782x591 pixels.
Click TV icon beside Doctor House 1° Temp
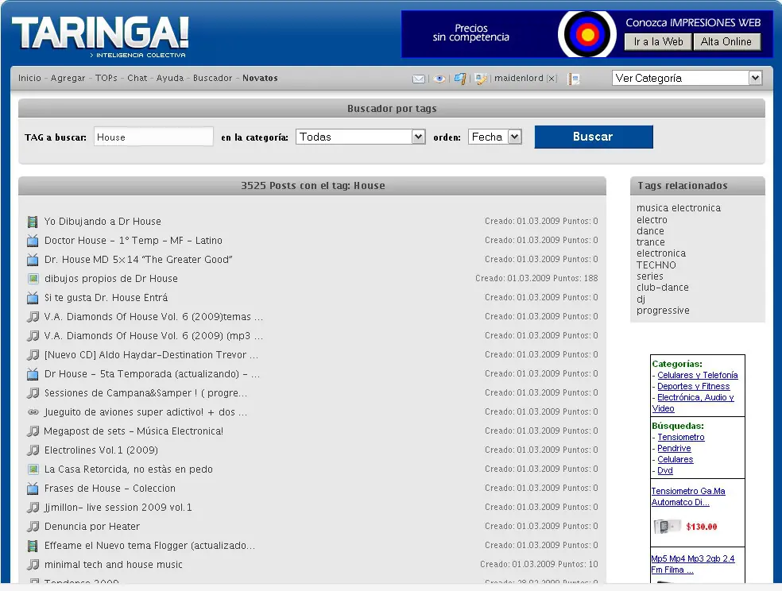[33, 241]
